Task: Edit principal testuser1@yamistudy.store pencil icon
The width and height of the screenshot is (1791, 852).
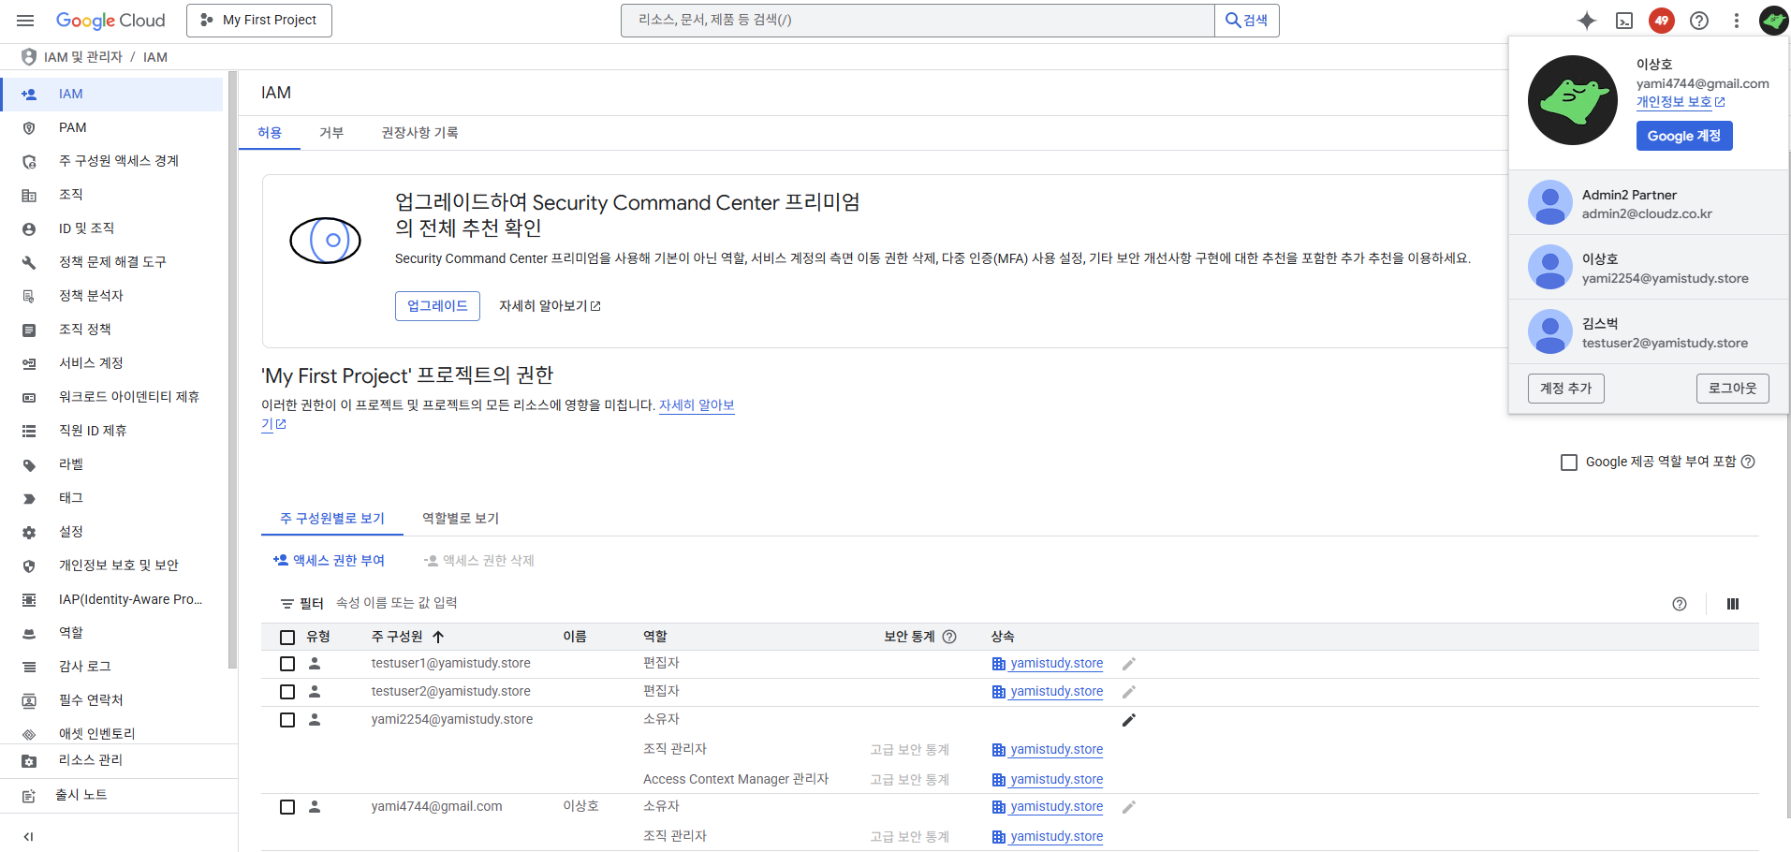Action: [1129, 664]
